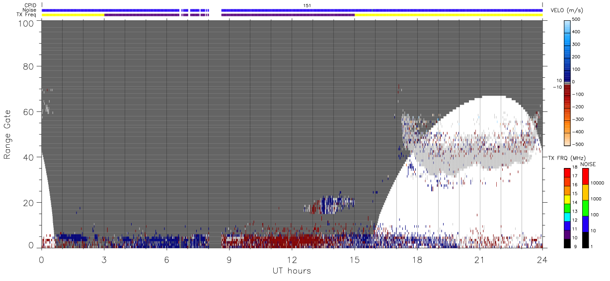Viewport: 610px width, 281px height.
Task: Click the yellow TX Freq bar segment after 15 UT
Action: (x=448, y=15)
